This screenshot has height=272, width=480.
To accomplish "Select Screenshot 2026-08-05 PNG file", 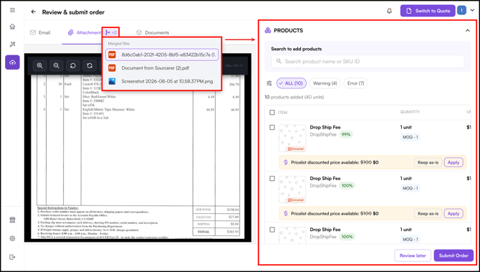I will click(x=162, y=82).
